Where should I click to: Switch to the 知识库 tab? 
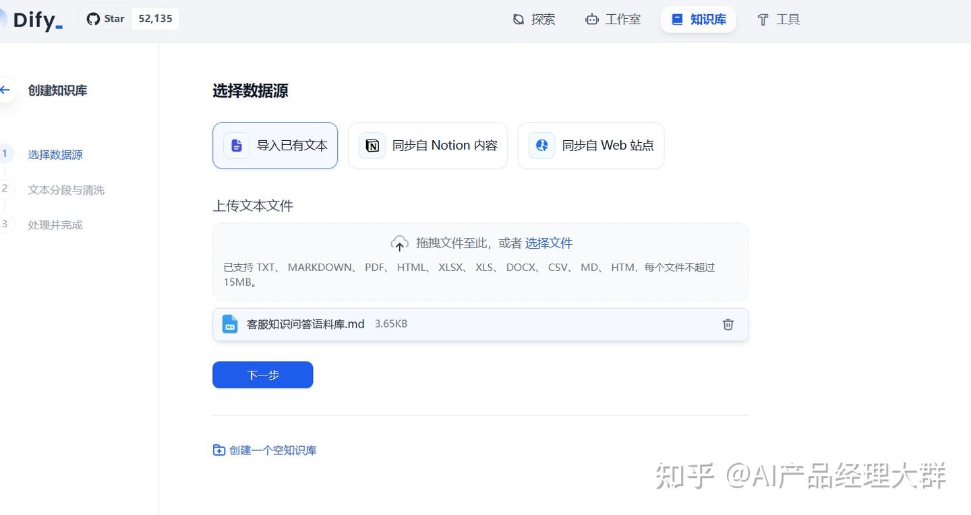click(698, 20)
